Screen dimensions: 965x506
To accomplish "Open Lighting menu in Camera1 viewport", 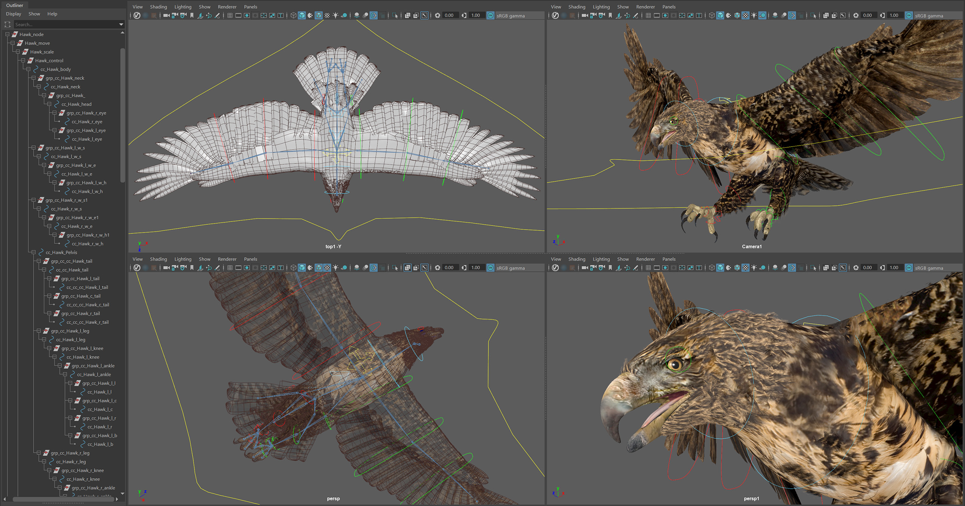I will 601,7.
